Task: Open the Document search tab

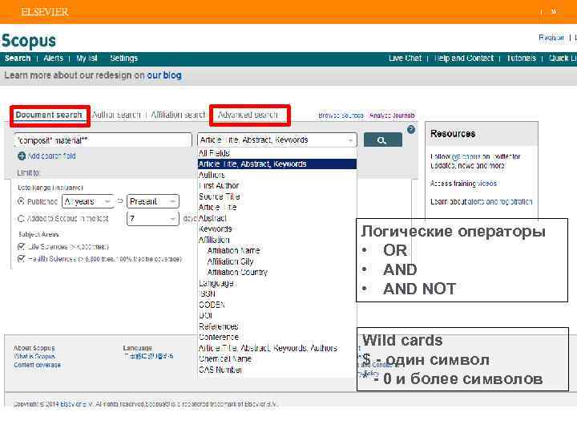Action: 49,115
